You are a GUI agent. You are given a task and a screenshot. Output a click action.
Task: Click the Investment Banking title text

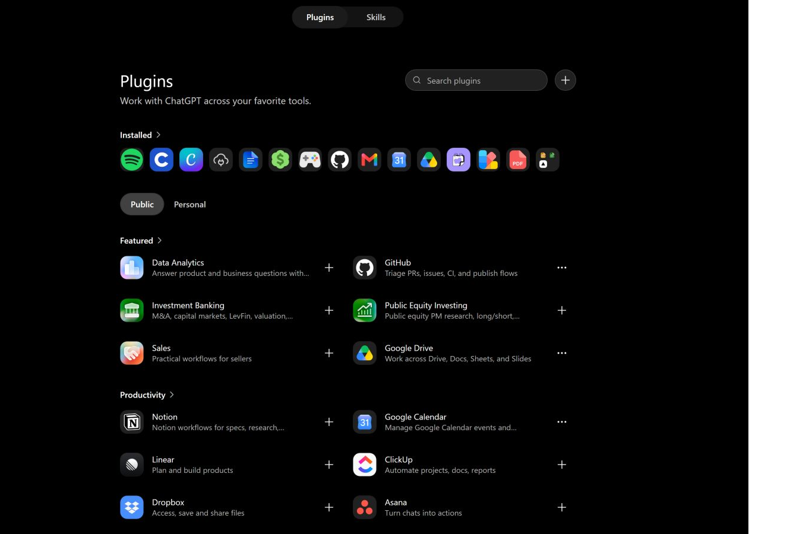(188, 305)
